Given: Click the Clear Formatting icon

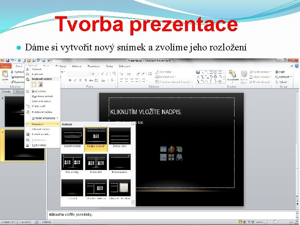Looking at the screenshot, I should 114,74.
